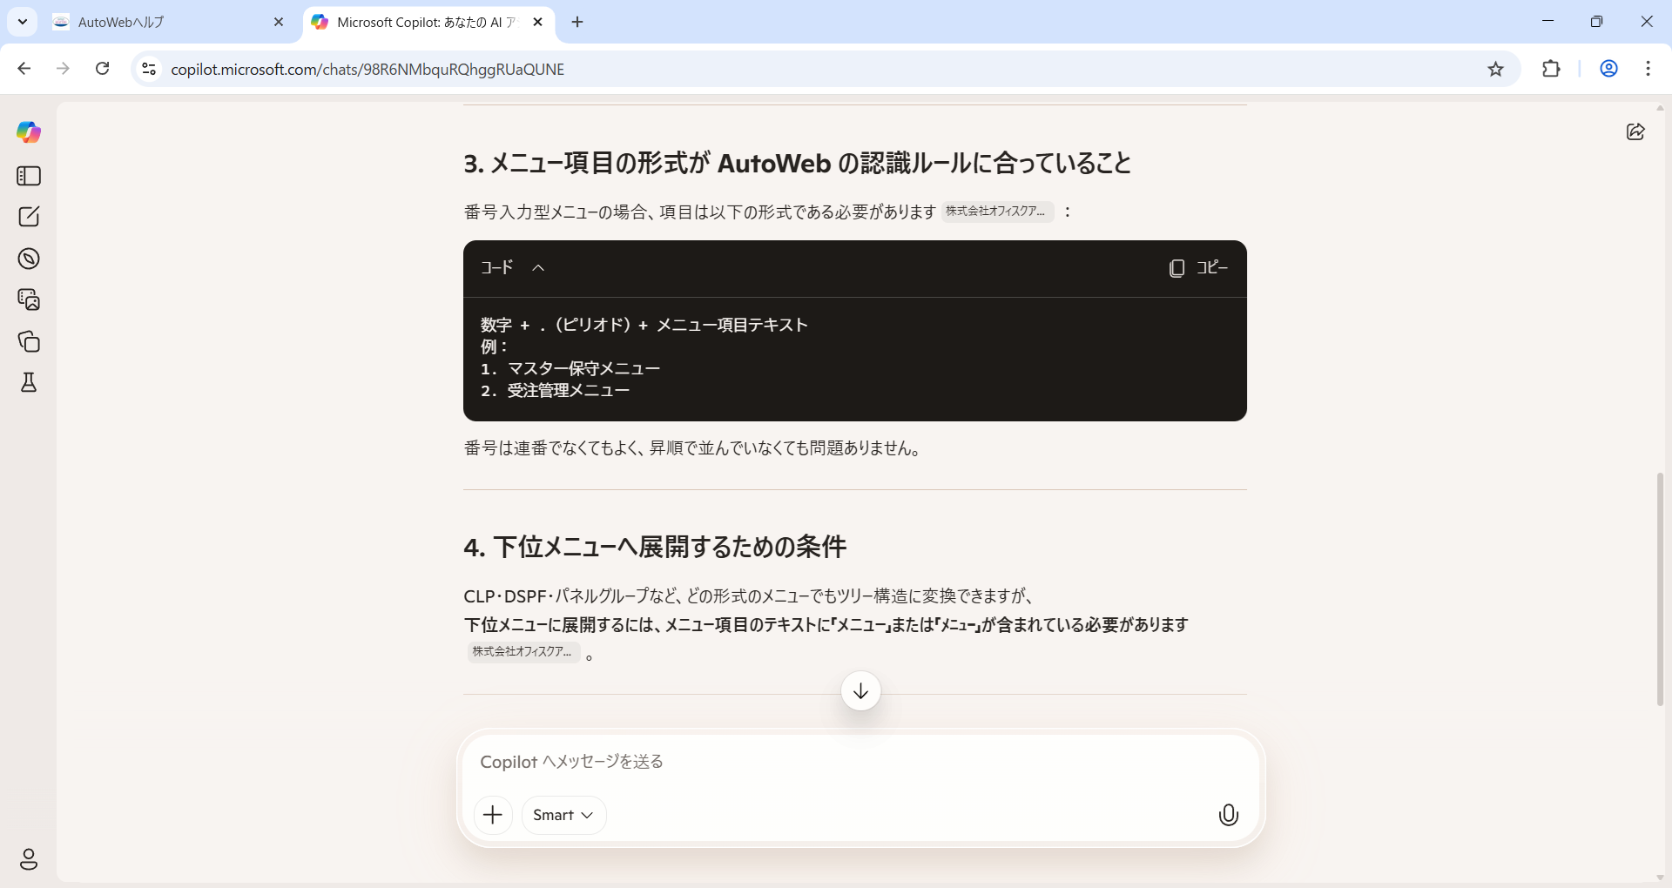
Task: Open the Discover compass icon
Action: [x=29, y=259]
